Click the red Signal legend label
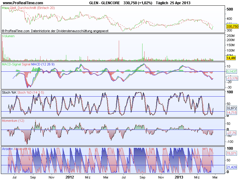The width and height of the screenshot is (240, 180). (26, 64)
